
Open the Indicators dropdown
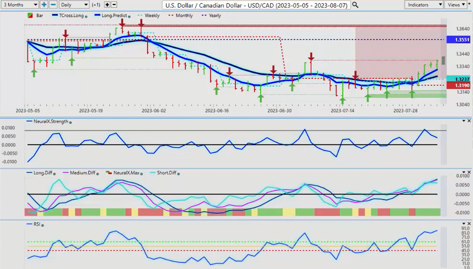424,5
